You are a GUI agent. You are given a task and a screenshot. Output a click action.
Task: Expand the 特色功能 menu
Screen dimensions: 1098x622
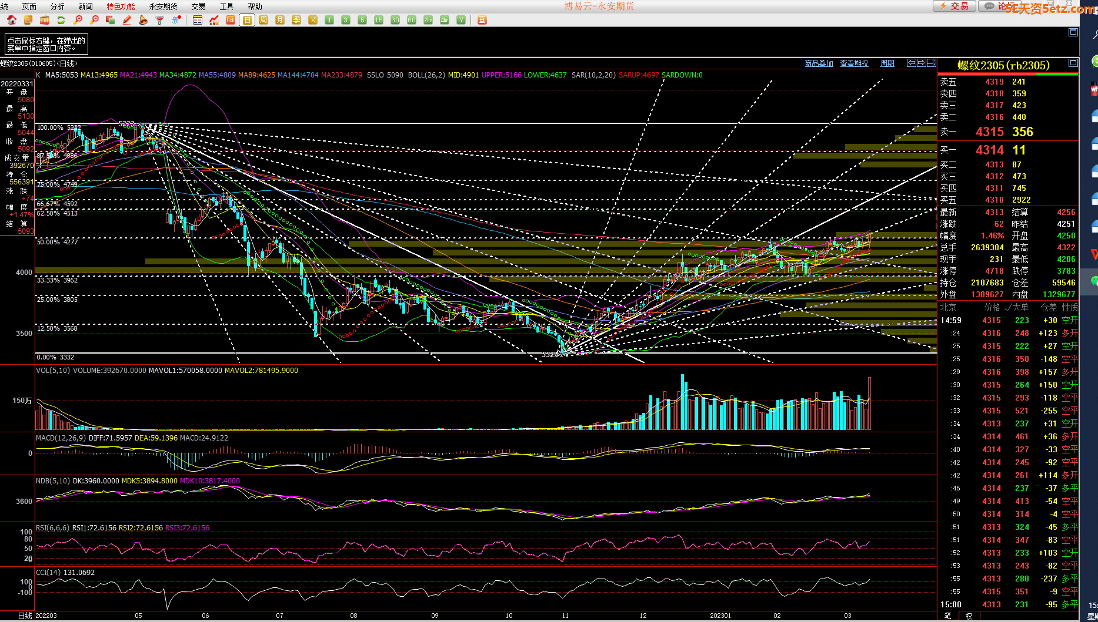point(121,6)
